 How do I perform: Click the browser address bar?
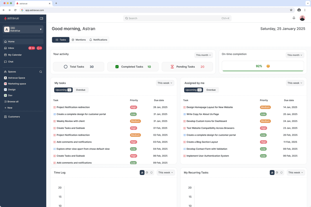157,10
